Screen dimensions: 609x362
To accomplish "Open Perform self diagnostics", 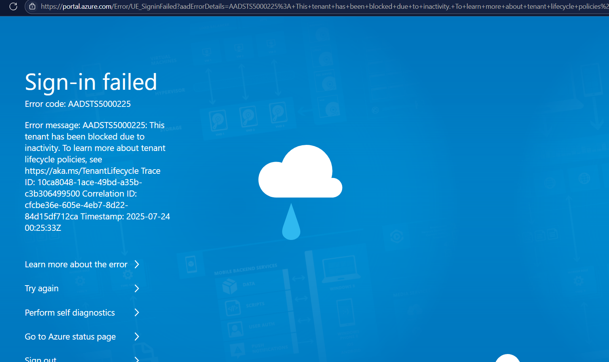I will point(70,312).
